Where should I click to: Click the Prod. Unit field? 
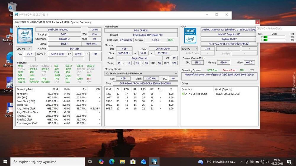click(x=91, y=43)
